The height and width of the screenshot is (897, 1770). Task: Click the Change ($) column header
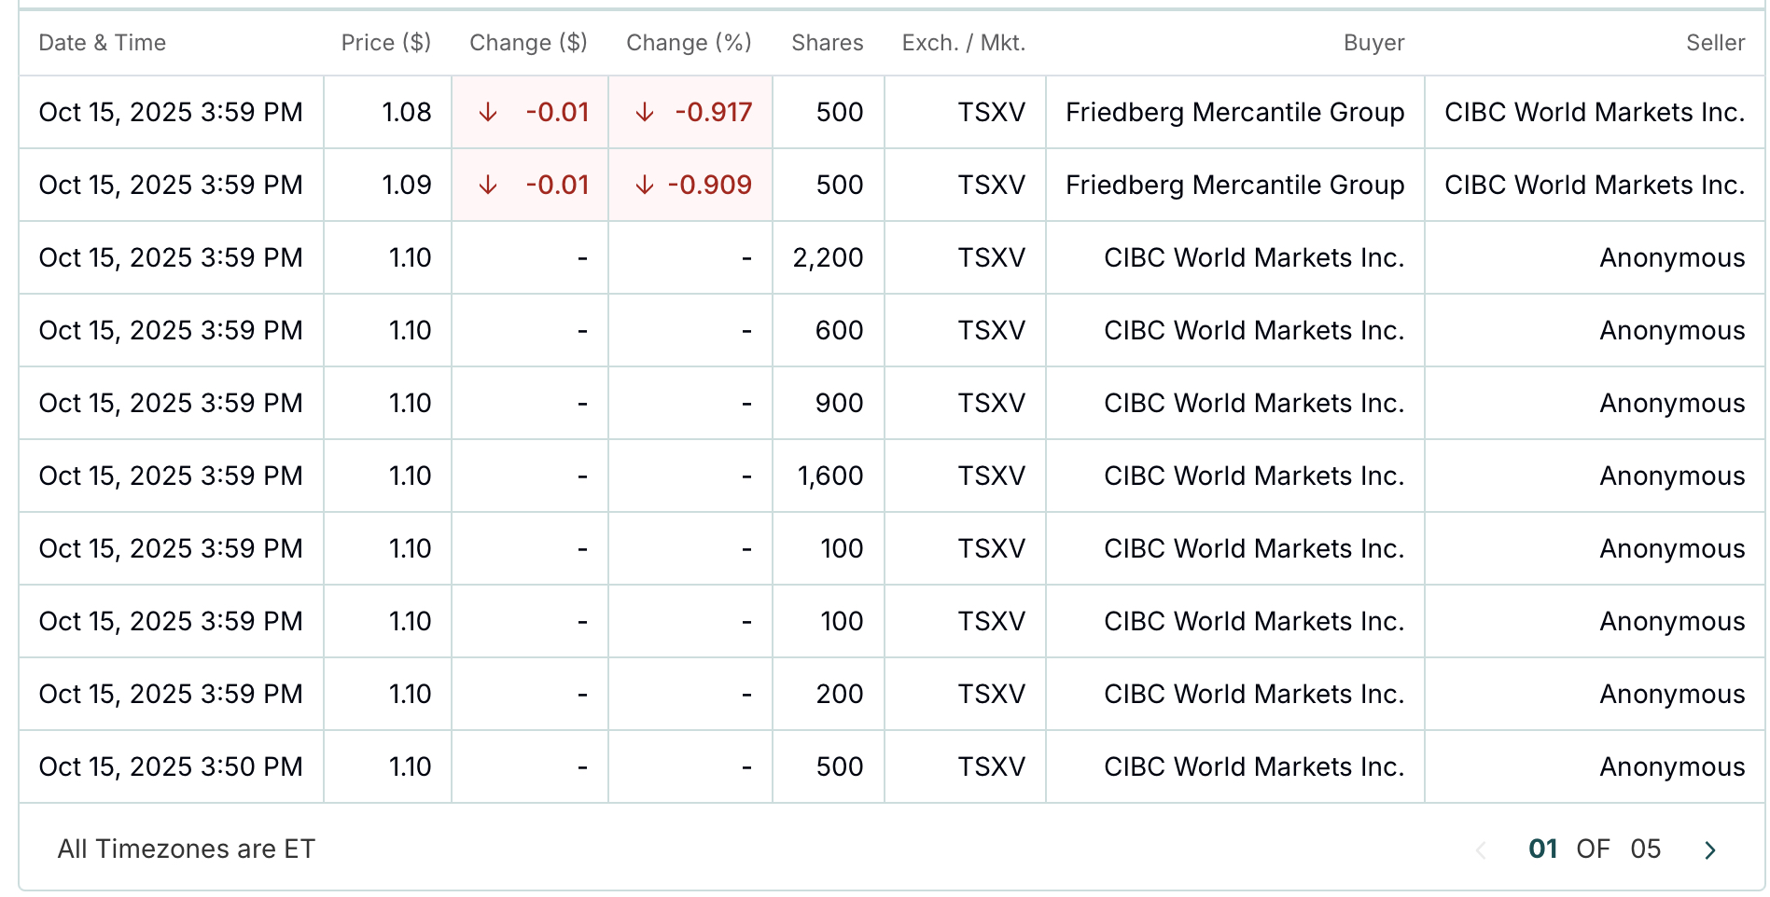pyautogui.click(x=528, y=43)
